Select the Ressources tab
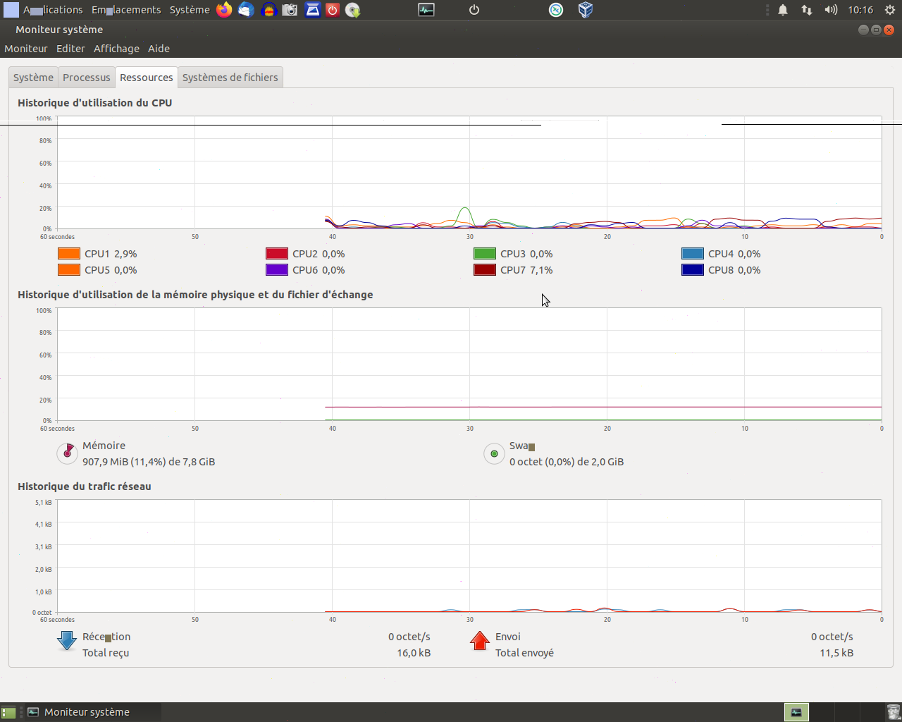Image resolution: width=902 pixels, height=722 pixels. click(147, 78)
